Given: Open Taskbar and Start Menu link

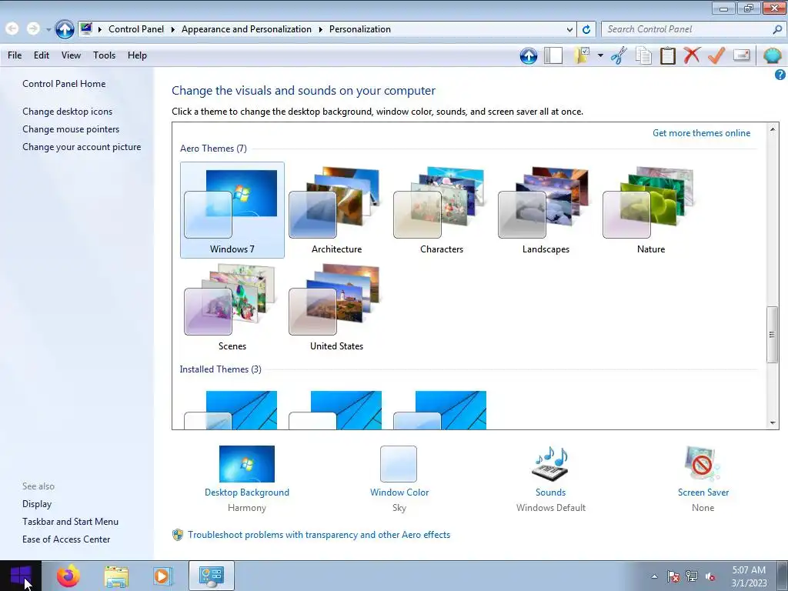Looking at the screenshot, I should click(70, 522).
